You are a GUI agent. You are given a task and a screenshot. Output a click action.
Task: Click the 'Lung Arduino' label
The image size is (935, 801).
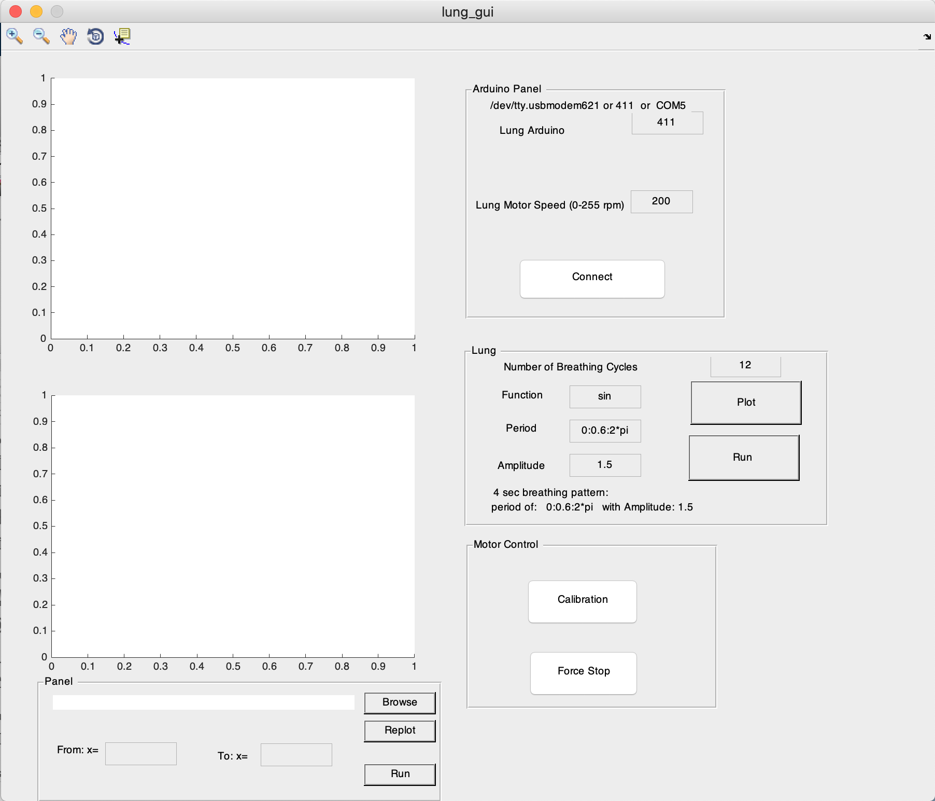[532, 130]
